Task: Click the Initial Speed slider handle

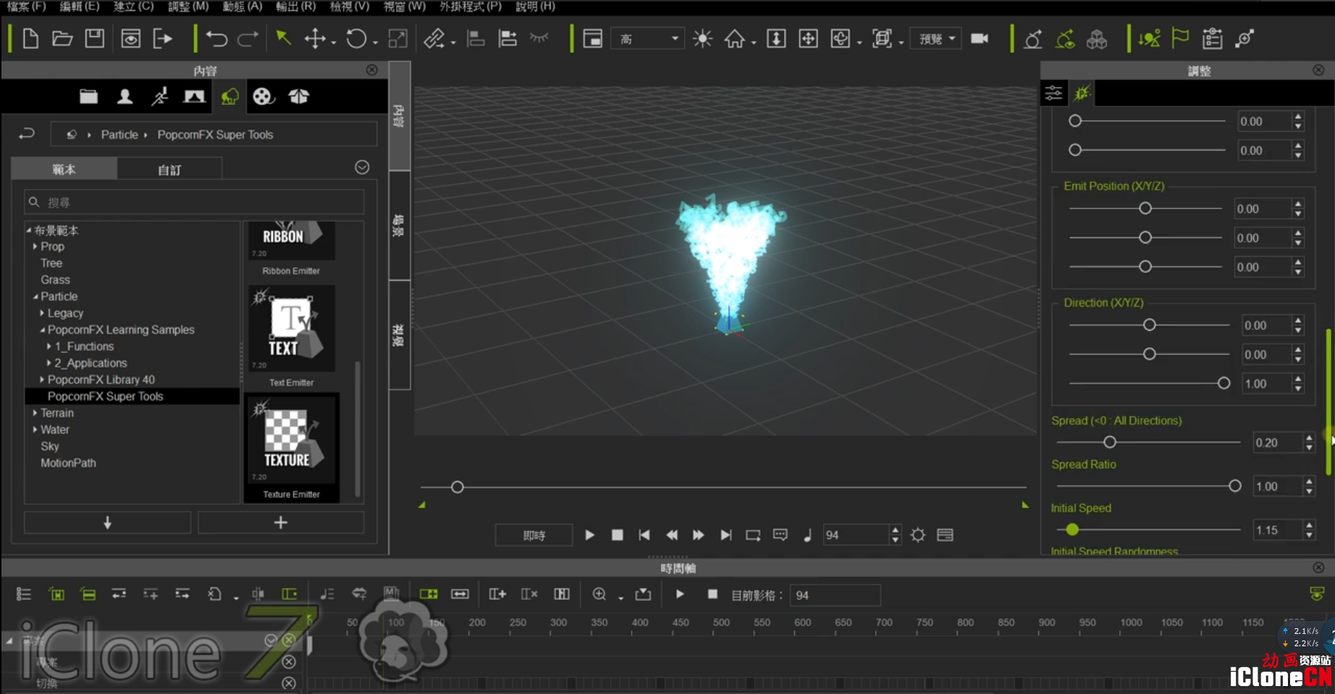Action: point(1072,530)
